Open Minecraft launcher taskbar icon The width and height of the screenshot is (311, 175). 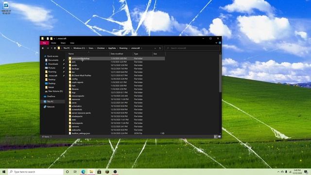pos(107,172)
